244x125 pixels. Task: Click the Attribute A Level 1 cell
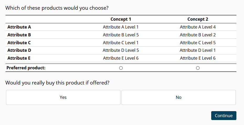click(x=121, y=27)
